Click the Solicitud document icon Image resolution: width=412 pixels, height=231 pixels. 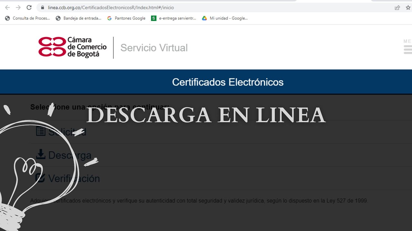pyautogui.click(x=41, y=131)
